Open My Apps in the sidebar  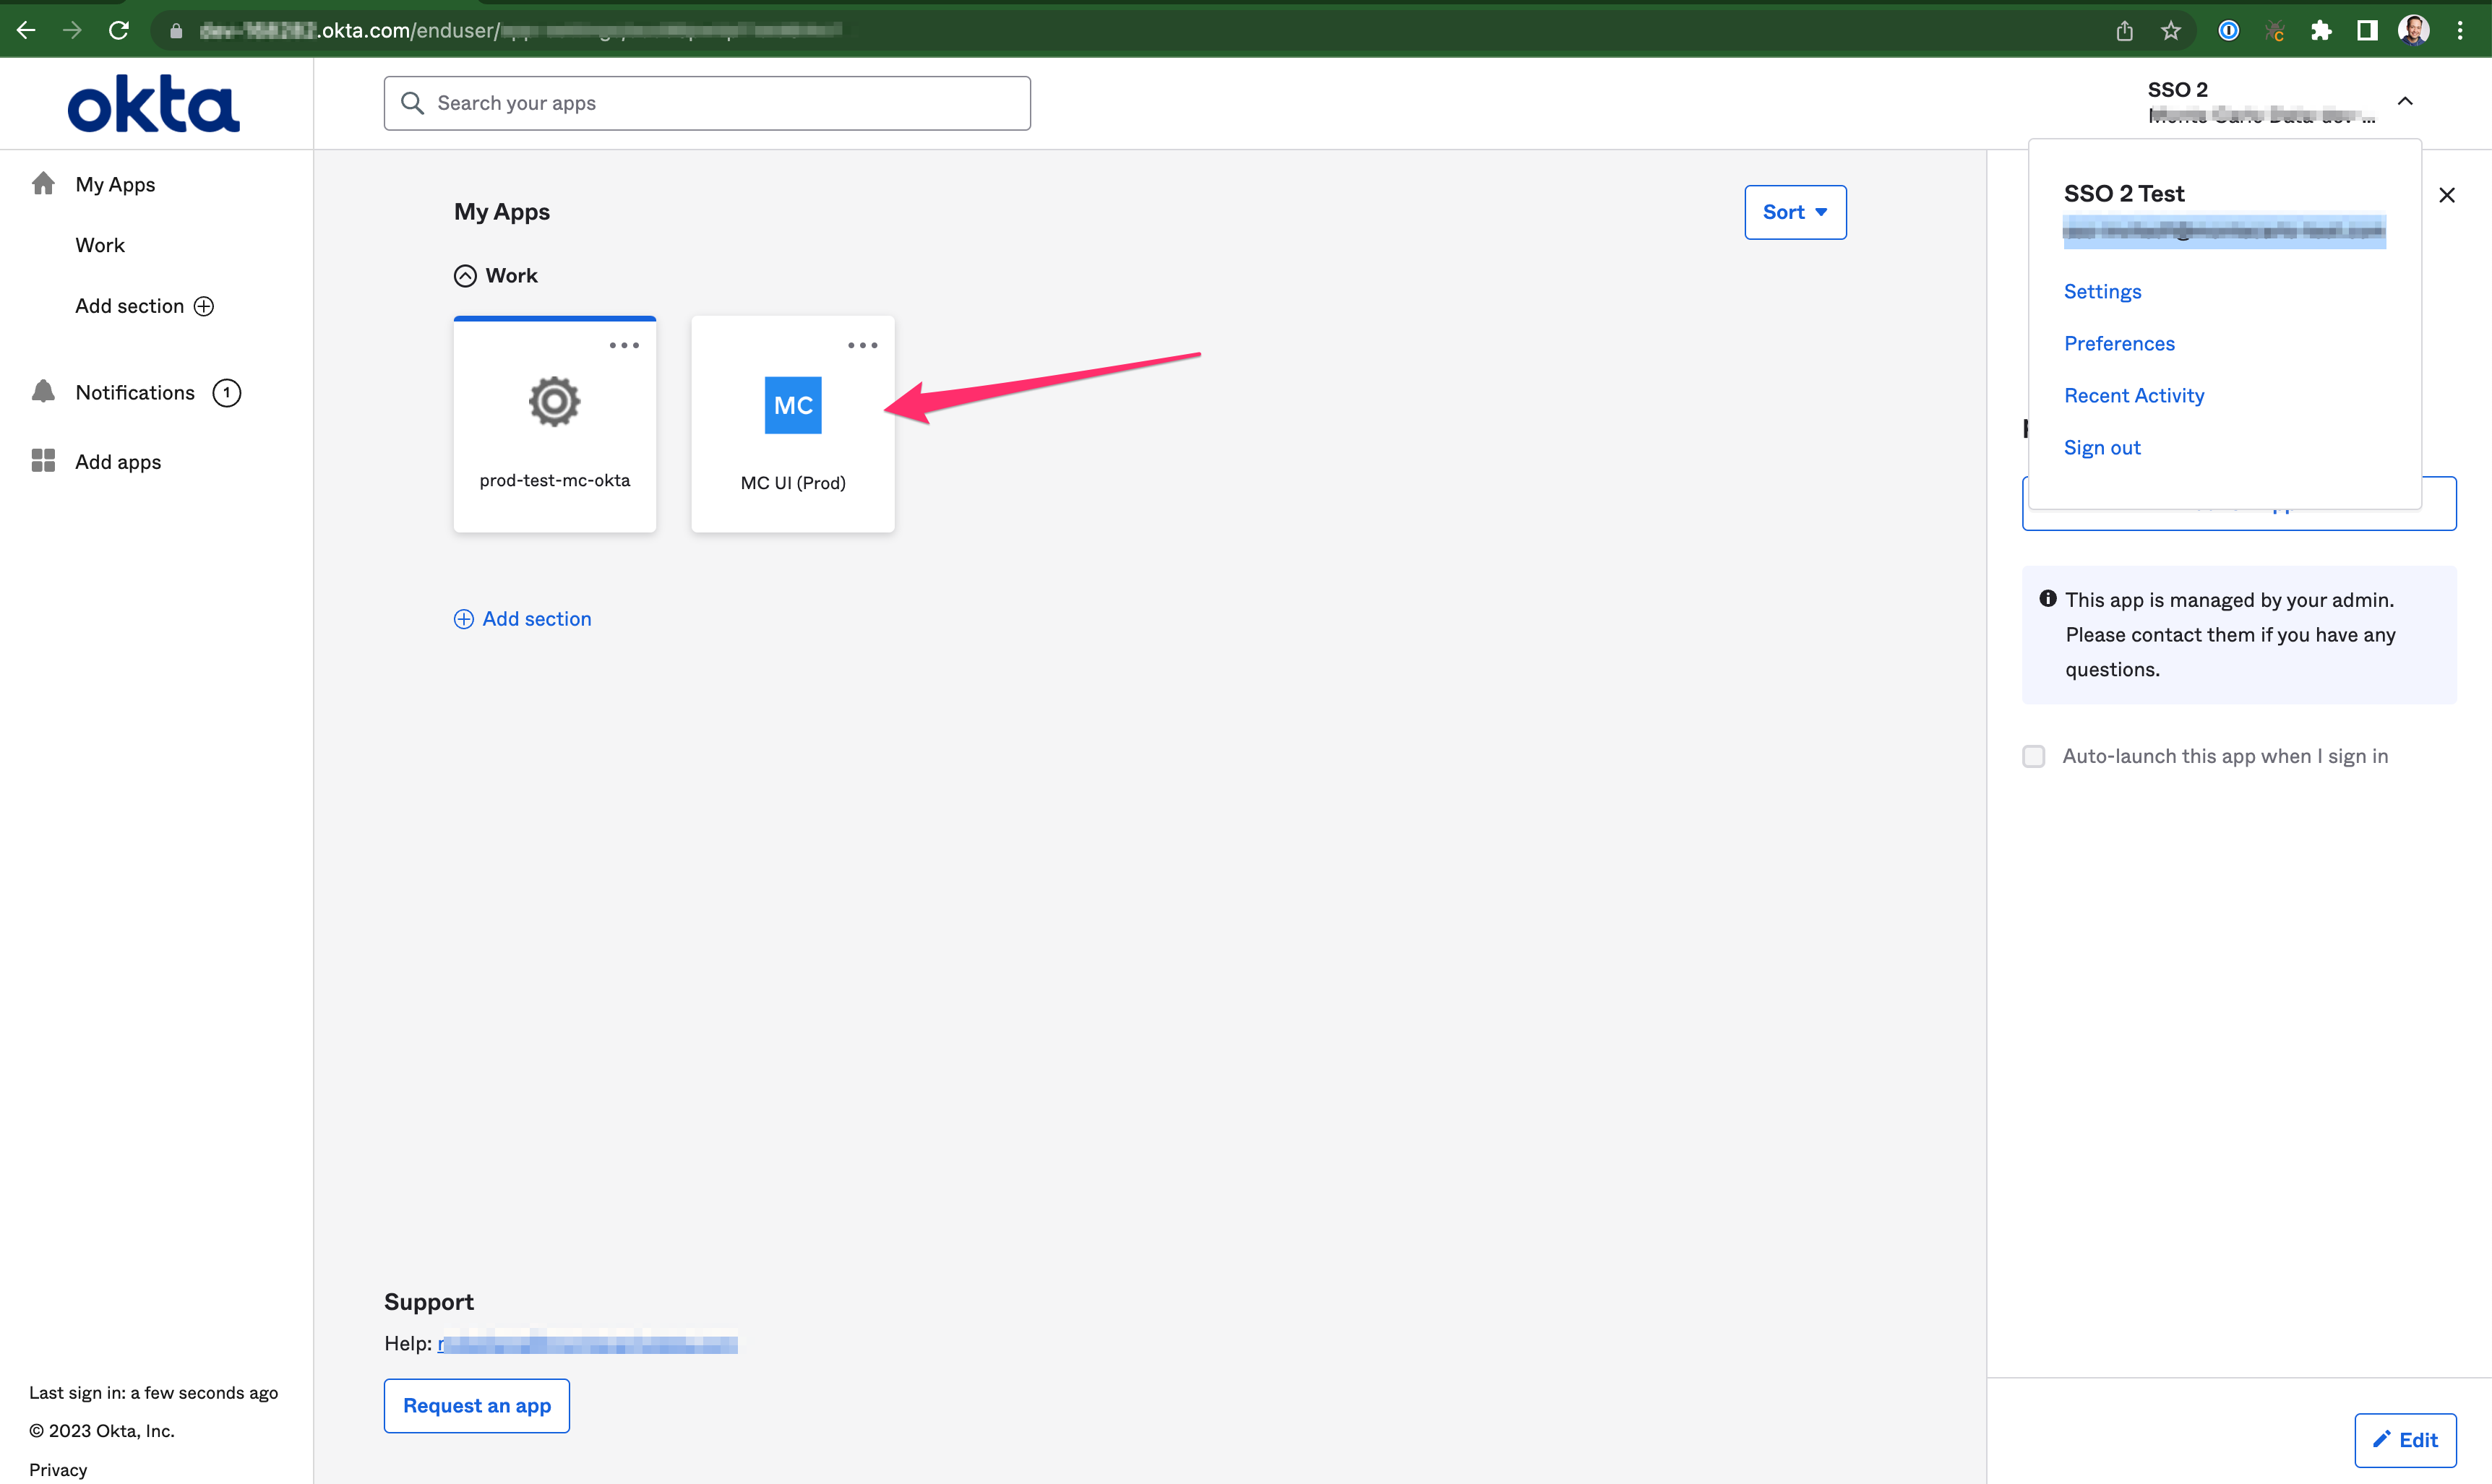point(115,184)
